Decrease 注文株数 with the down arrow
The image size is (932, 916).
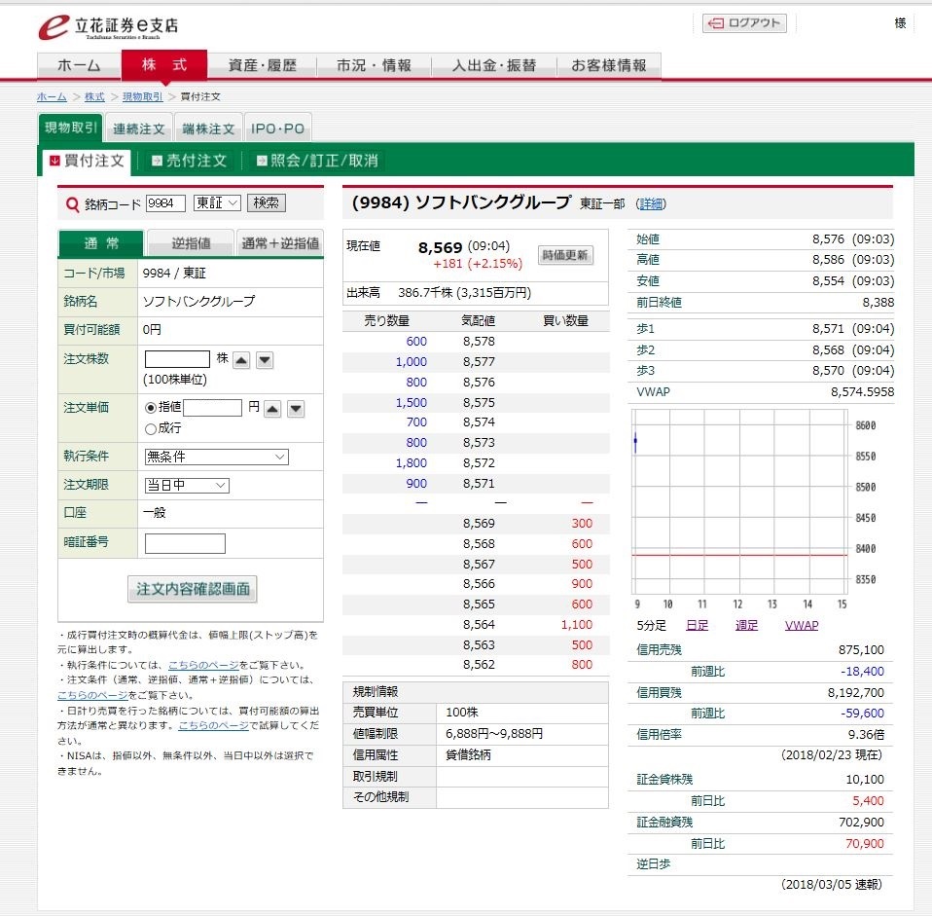[265, 360]
